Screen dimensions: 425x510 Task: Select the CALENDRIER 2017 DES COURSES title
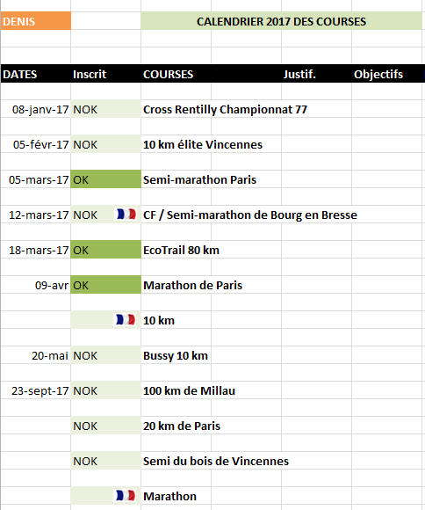click(x=281, y=21)
